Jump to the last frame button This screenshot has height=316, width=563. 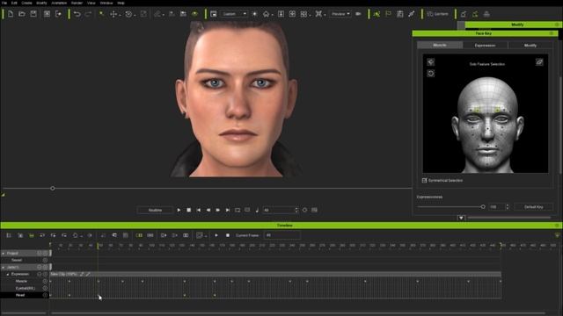[x=228, y=210]
